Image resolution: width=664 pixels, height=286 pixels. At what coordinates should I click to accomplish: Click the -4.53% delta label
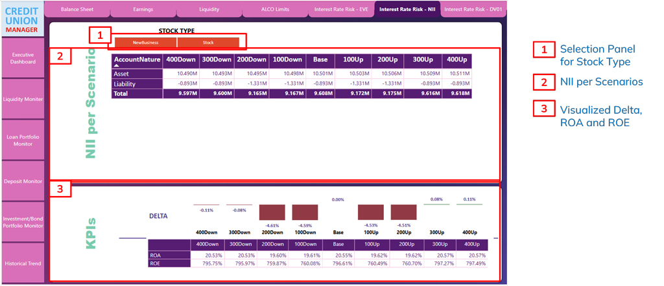(x=371, y=226)
